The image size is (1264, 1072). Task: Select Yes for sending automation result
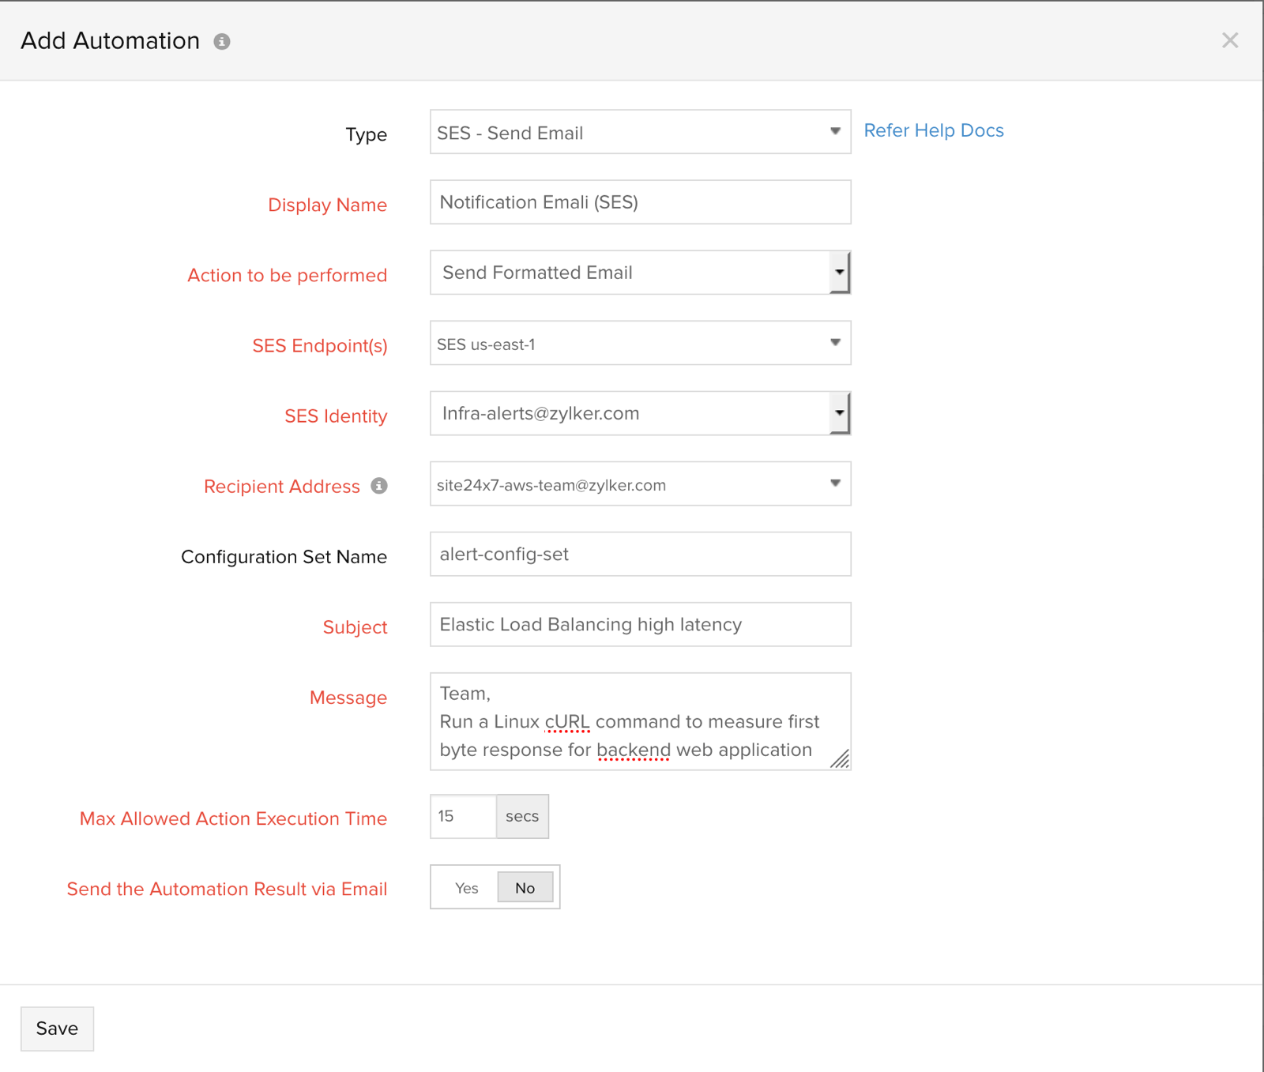[x=466, y=888]
